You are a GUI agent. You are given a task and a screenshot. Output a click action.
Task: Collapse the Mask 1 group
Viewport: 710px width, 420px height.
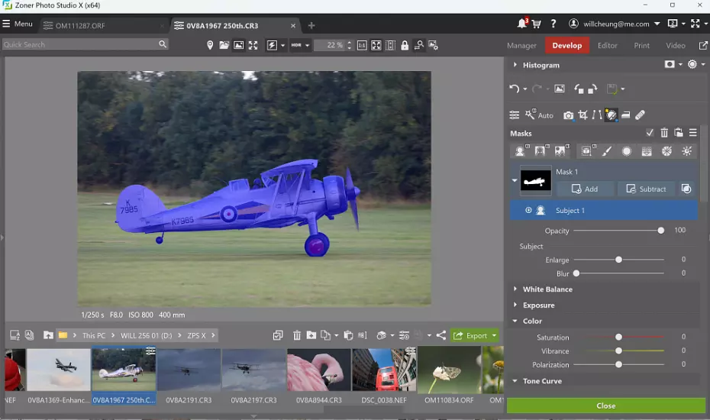(515, 180)
